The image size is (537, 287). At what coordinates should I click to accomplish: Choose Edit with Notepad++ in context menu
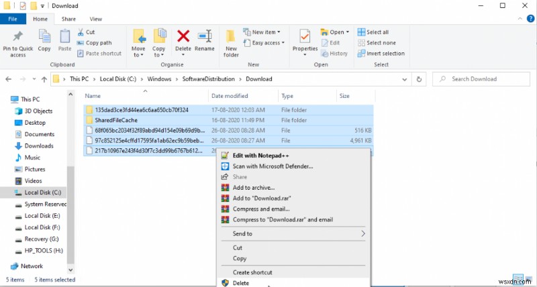[x=293, y=156]
